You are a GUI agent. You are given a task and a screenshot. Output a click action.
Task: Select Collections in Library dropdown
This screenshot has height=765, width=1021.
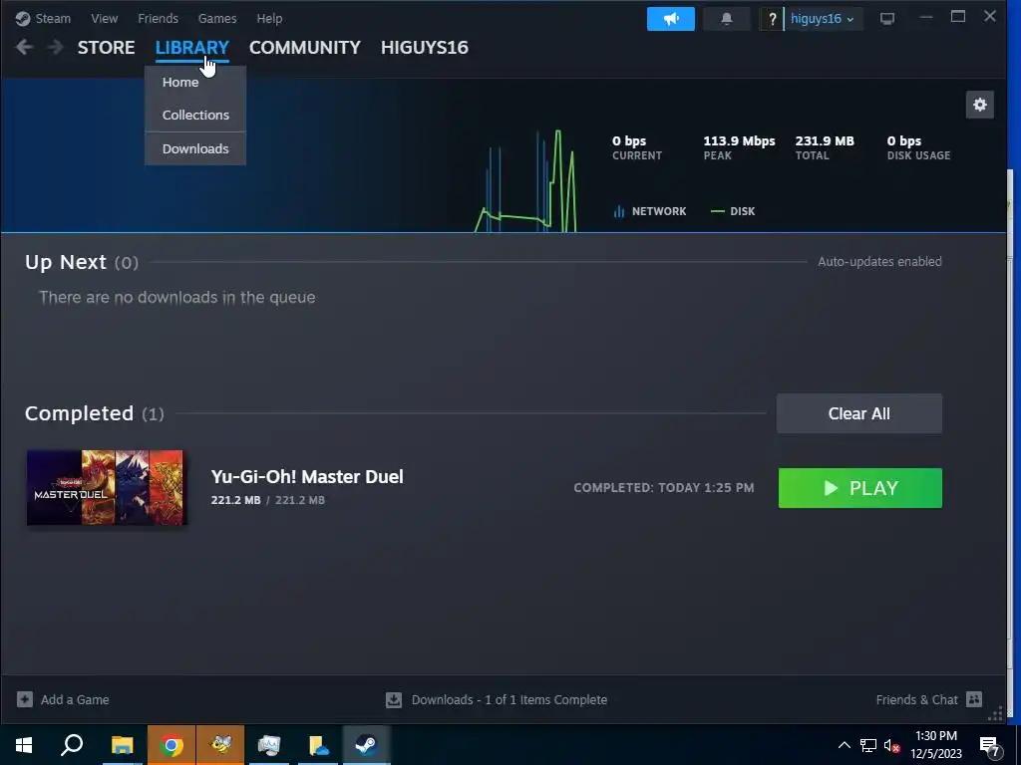[195, 115]
